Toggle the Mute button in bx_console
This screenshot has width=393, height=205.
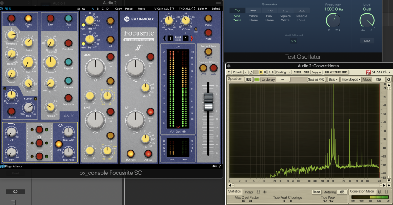(x=208, y=33)
